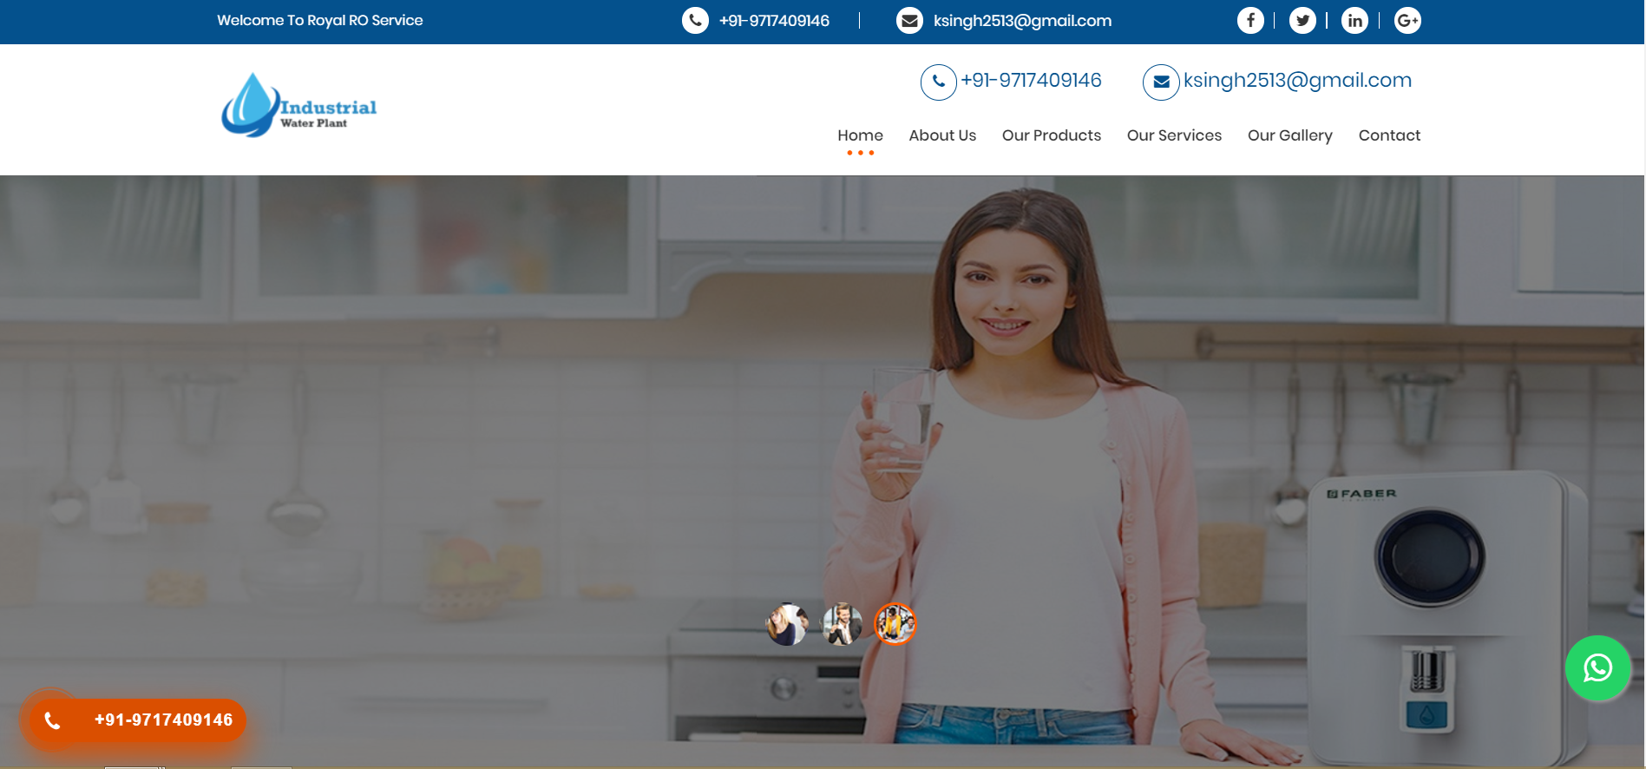
Task: Click the green WhatsApp chat icon
Action: click(x=1597, y=667)
